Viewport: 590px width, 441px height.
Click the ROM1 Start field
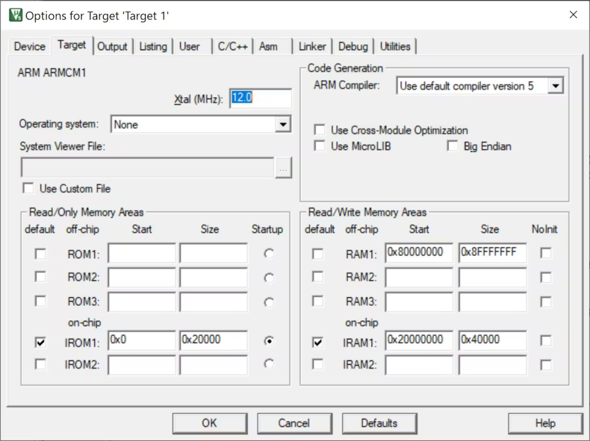click(142, 253)
